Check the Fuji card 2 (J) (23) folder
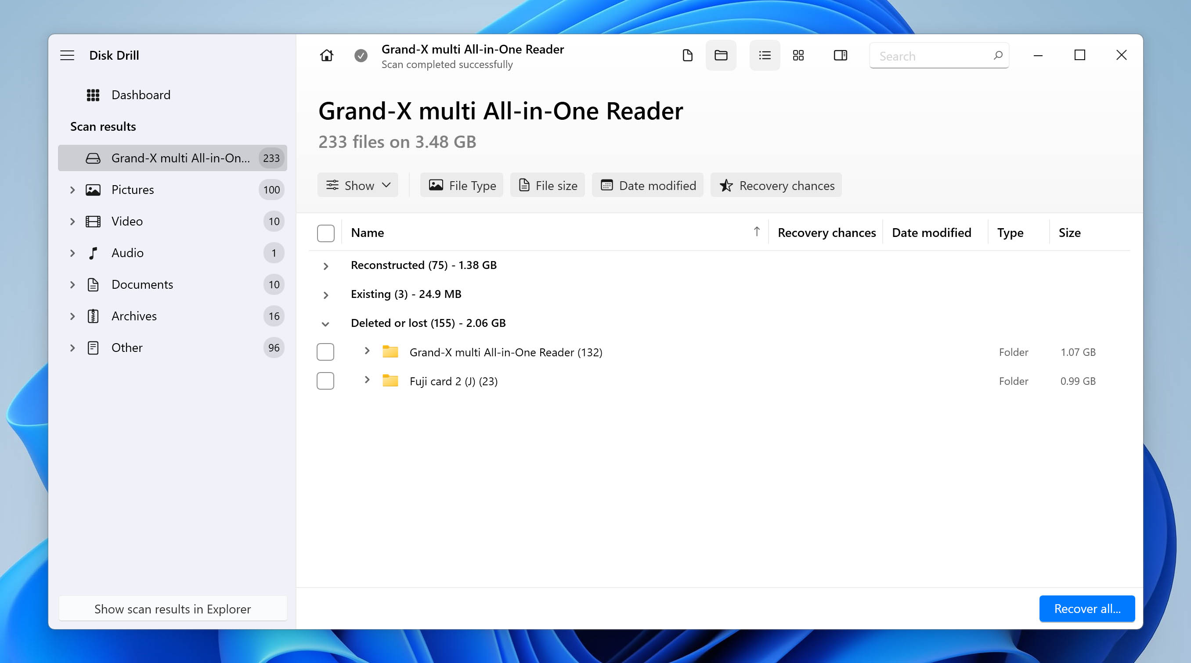The width and height of the screenshot is (1191, 663). [325, 381]
